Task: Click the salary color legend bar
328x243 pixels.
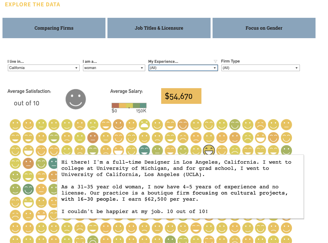Action: click(x=129, y=106)
